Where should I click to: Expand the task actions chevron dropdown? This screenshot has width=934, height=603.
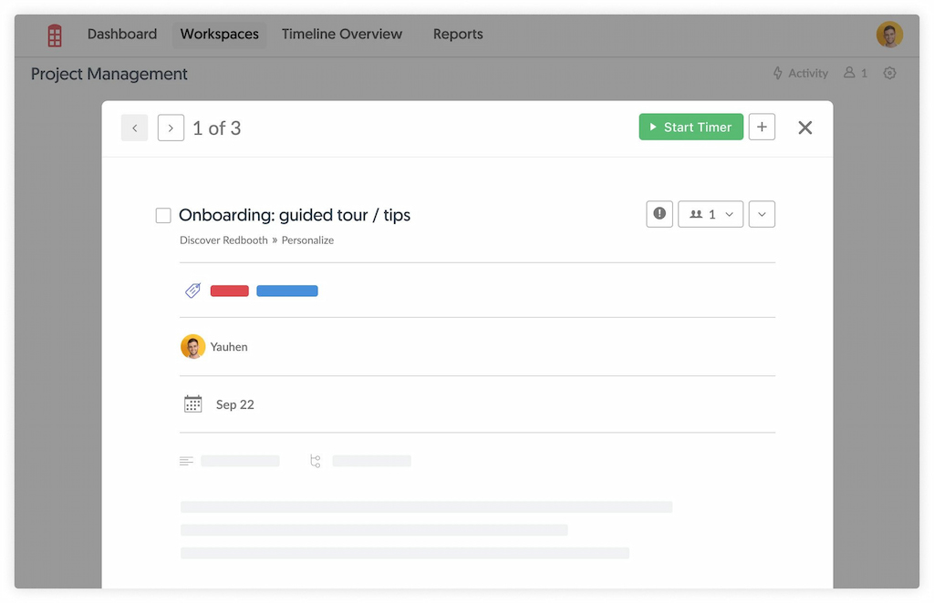click(x=762, y=213)
